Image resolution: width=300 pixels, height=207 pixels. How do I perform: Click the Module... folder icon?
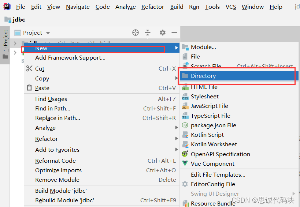pos(185,47)
